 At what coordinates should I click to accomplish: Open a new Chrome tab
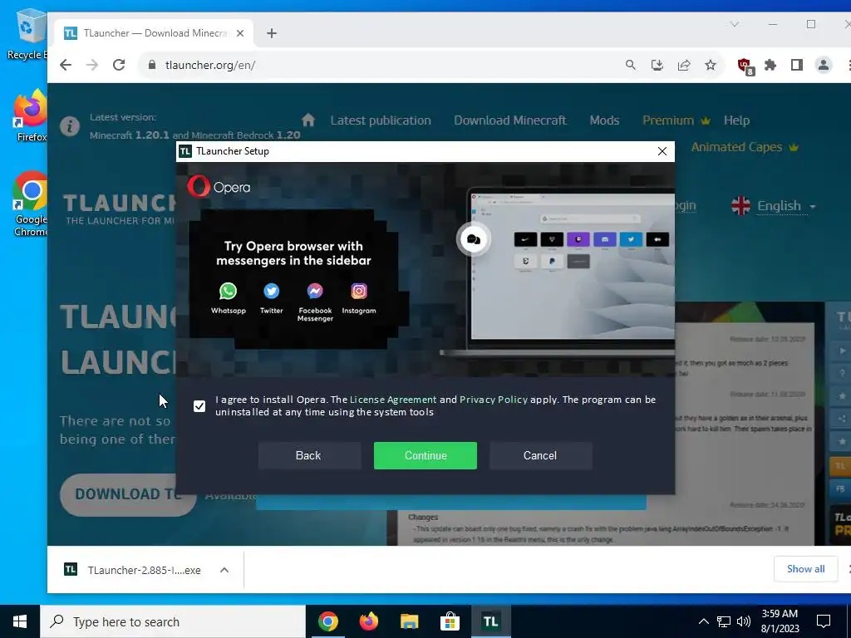[272, 33]
